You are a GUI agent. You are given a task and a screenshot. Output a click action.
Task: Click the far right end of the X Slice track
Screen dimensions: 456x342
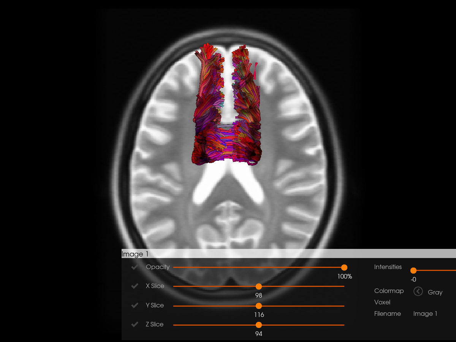[x=343, y=287]
